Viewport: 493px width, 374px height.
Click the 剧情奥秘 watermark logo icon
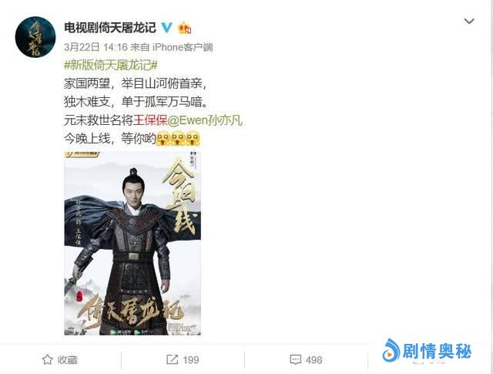point(391,350)
